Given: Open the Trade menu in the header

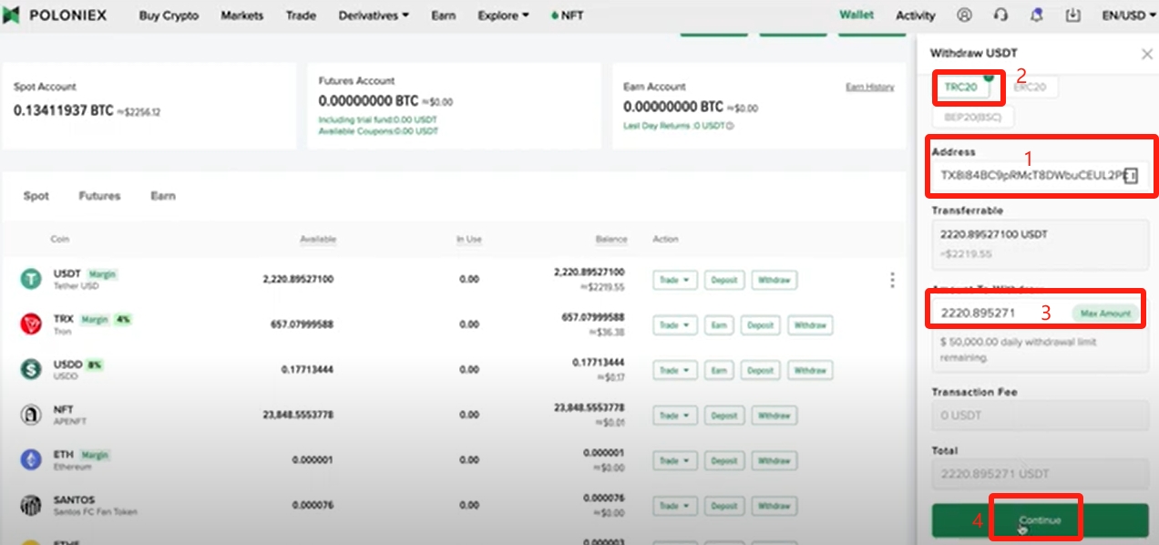Looking at the screenshot, I should click(301, 15).
